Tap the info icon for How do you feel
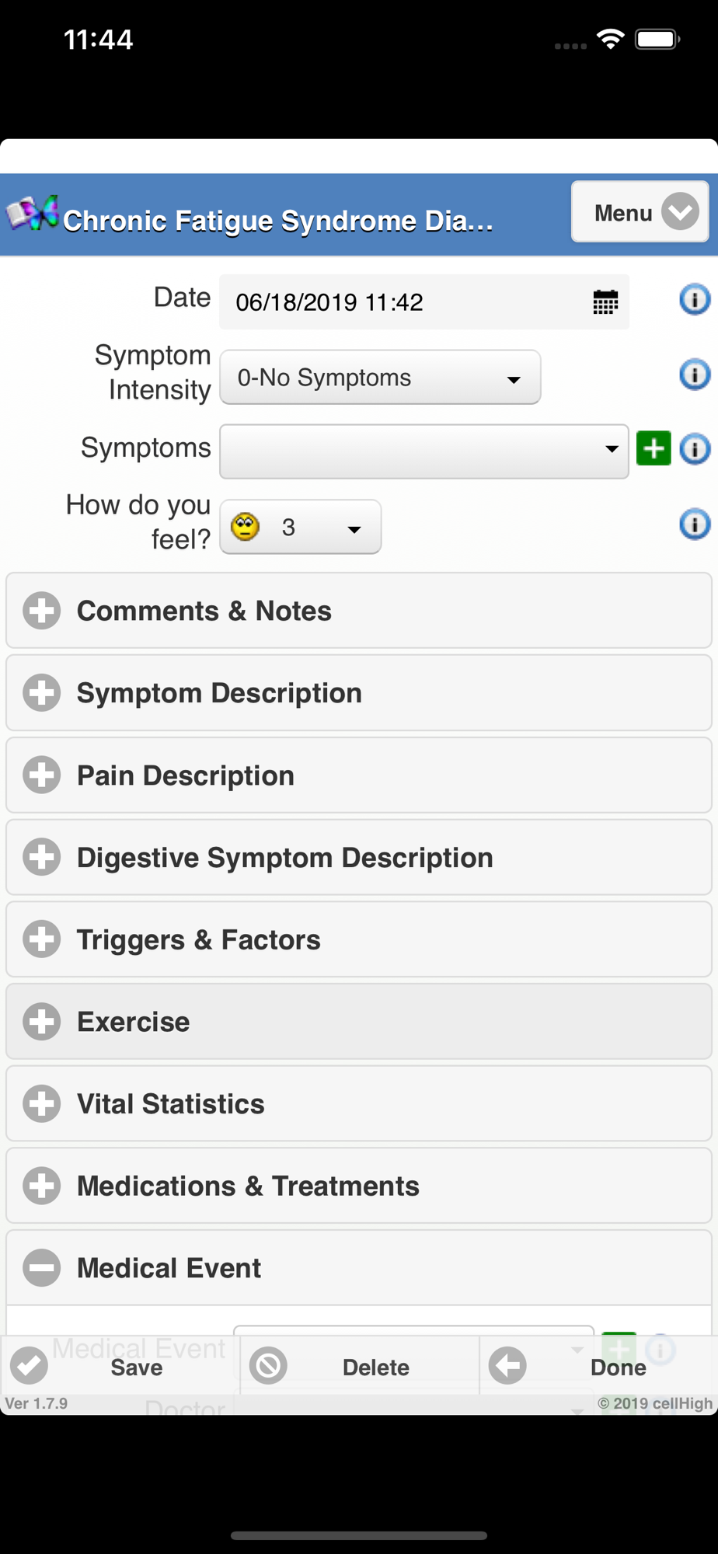The width and height of the screenshot is (718, 1554). tap(695, 524)
